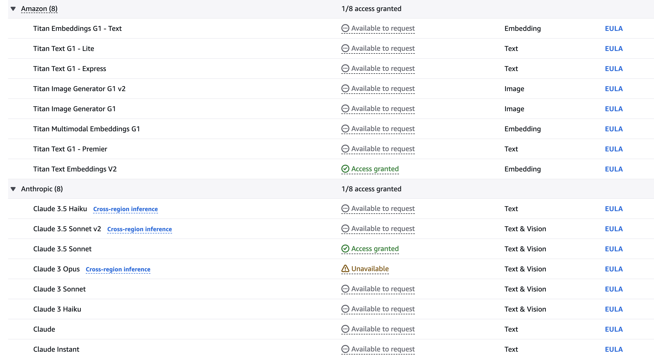Viewport: 654px width, 359px height.
Task: Click the pending status icon for Claude 3.5 Haiku
Action: pos(345,209)
